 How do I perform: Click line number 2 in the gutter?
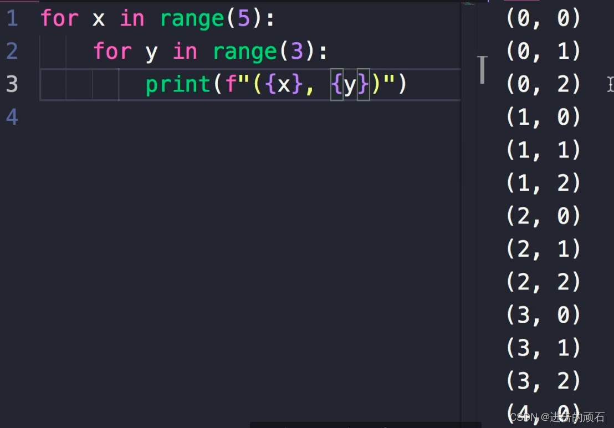[x=12, y=51]
